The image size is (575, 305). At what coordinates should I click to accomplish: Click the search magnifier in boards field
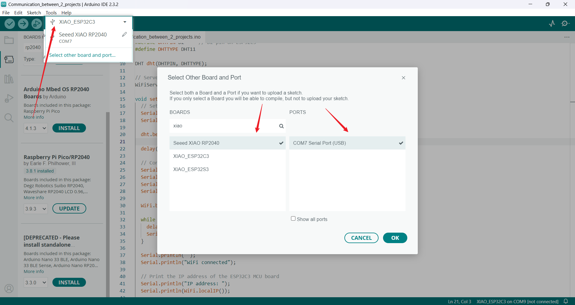[x=281, y=126]
